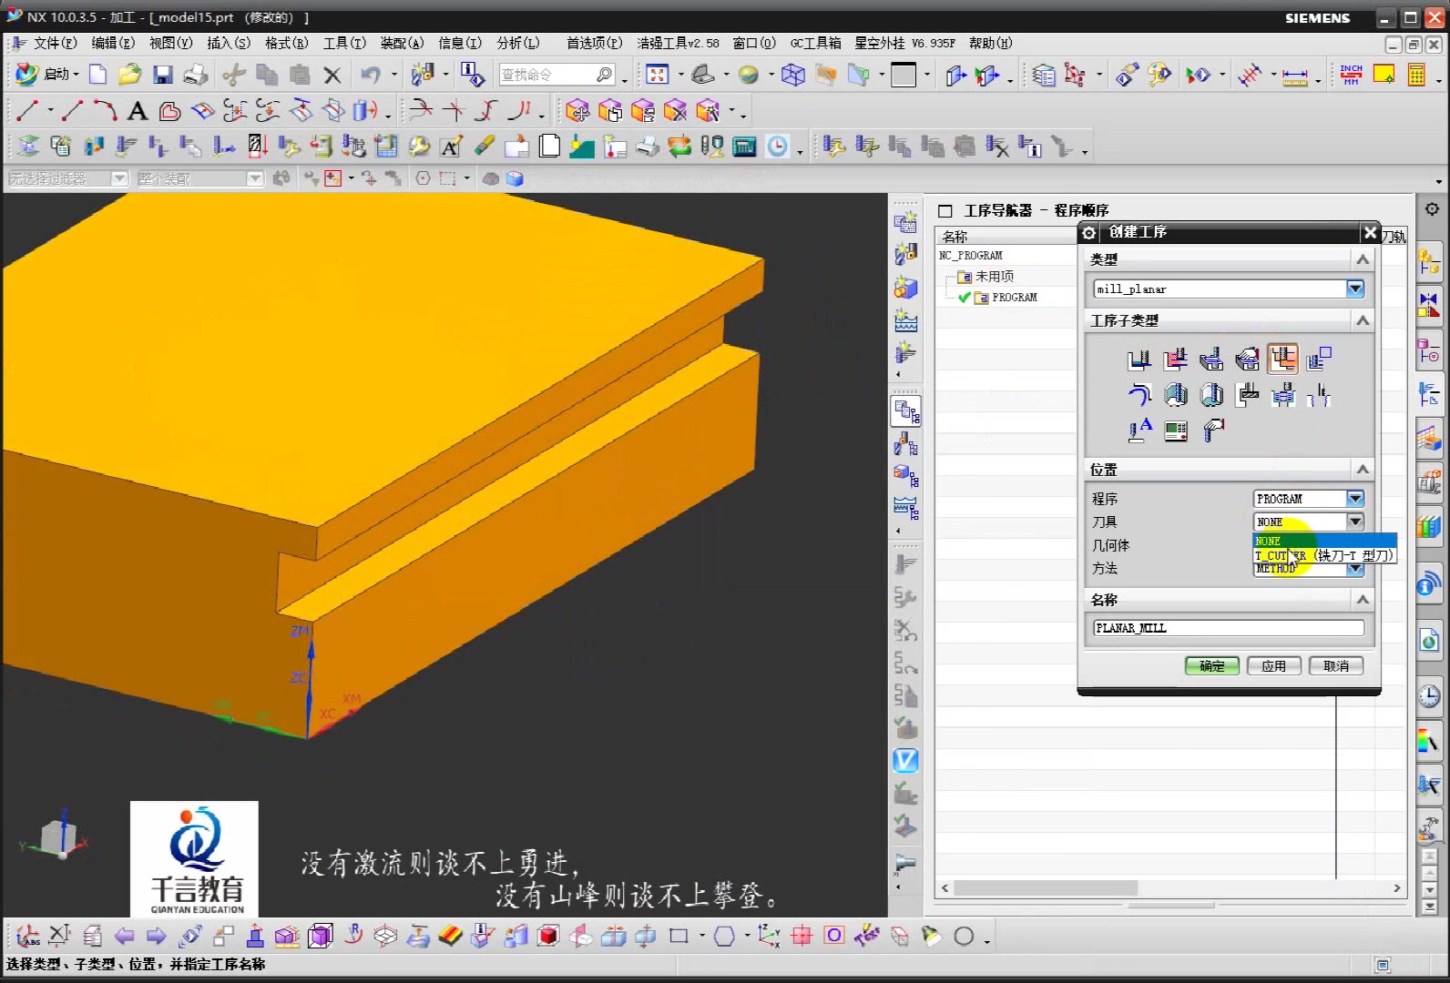1450x983 pixels.
Task: Open the 编辑(E) menu
Action: click(x=113, y=43)
